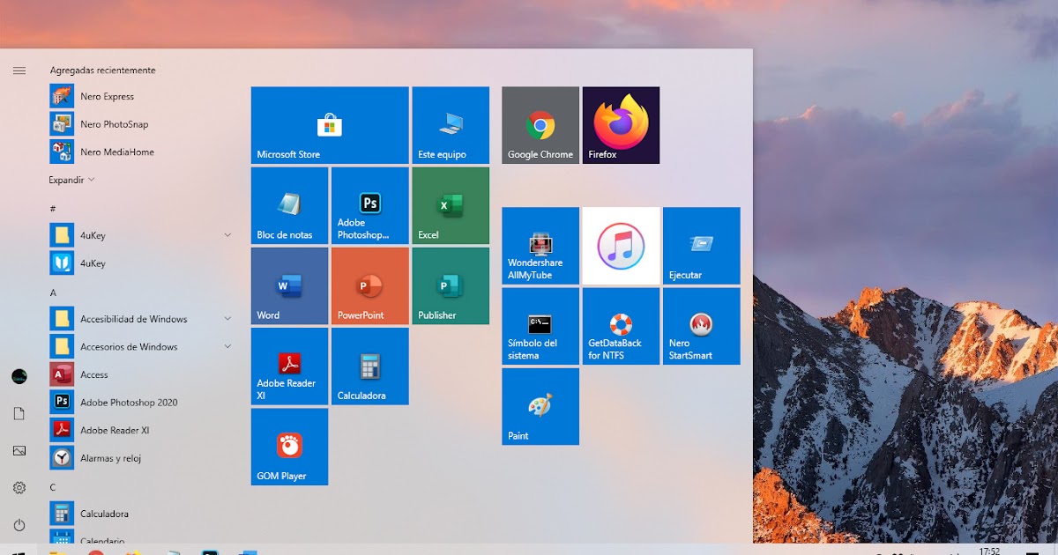The width and height of the screenshot is (1058, 555).
Task: Click Expandir to show more recent apps
Action: point(64,180)
